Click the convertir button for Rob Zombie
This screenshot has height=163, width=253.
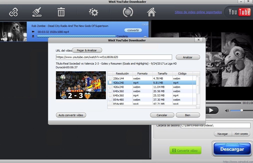point(133,30)
